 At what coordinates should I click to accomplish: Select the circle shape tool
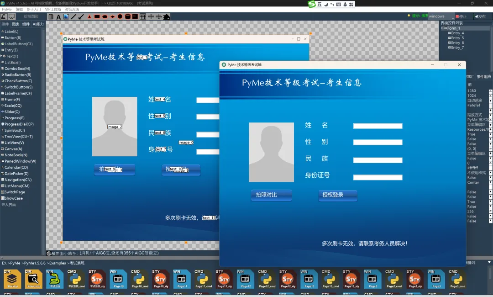click(120, 16)
